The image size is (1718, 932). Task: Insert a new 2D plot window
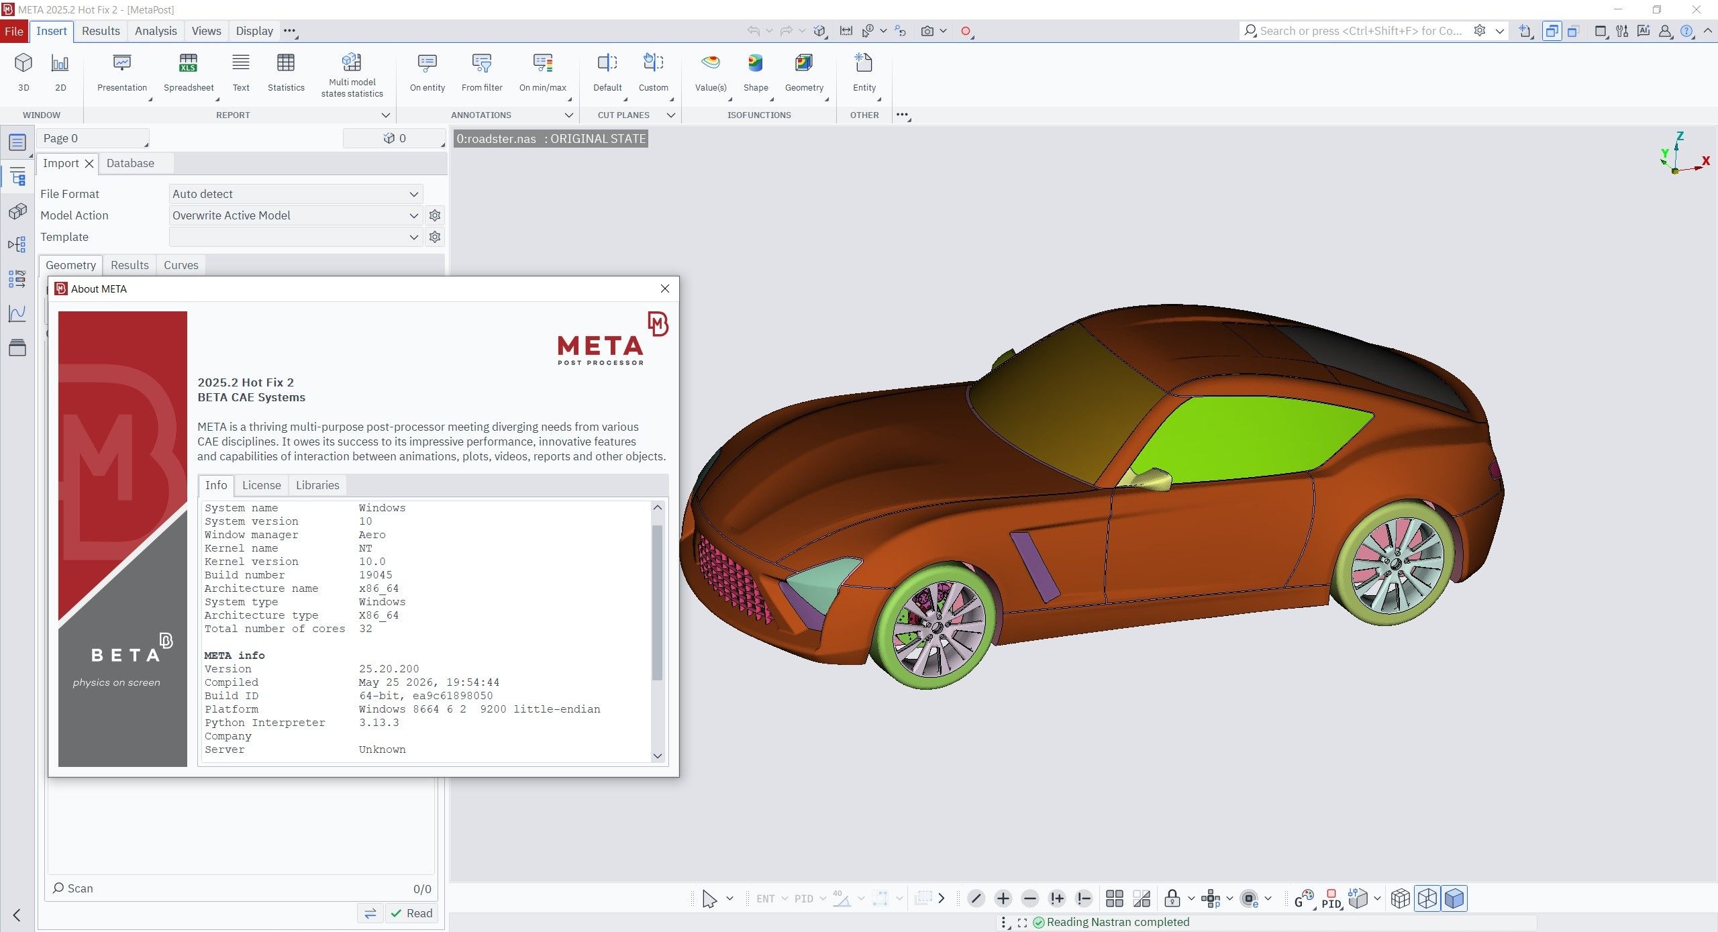[x=60, y=72]
